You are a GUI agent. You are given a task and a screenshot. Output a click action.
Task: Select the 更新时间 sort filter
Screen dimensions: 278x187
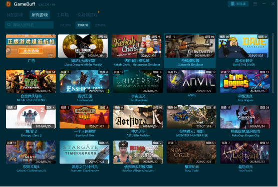[x=83, y=25]
